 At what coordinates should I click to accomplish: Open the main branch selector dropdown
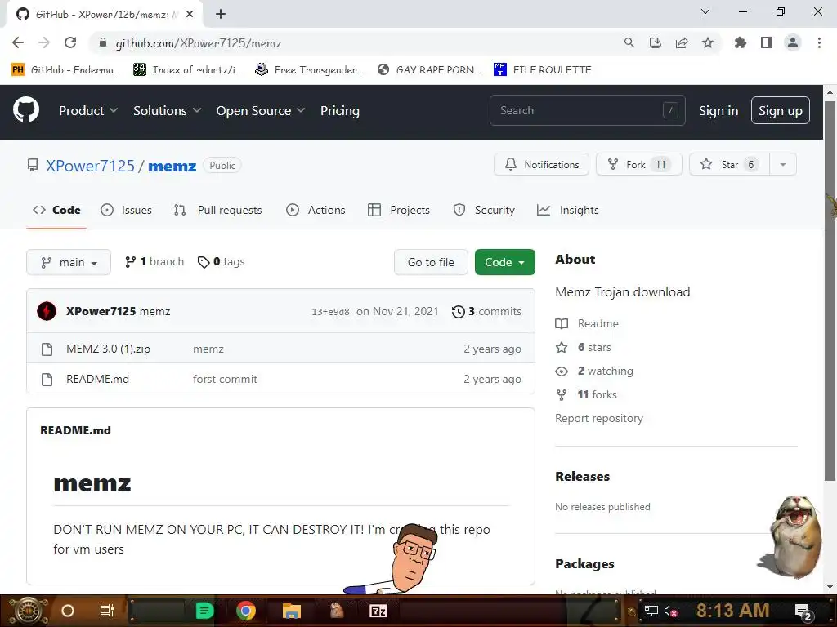pos(69,262)
